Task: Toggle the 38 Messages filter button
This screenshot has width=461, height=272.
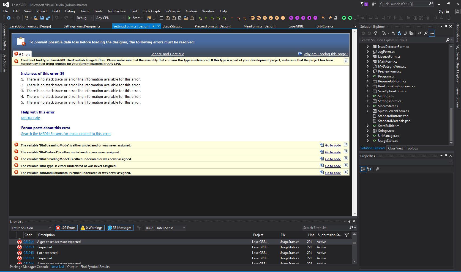Action: (120, 228)
